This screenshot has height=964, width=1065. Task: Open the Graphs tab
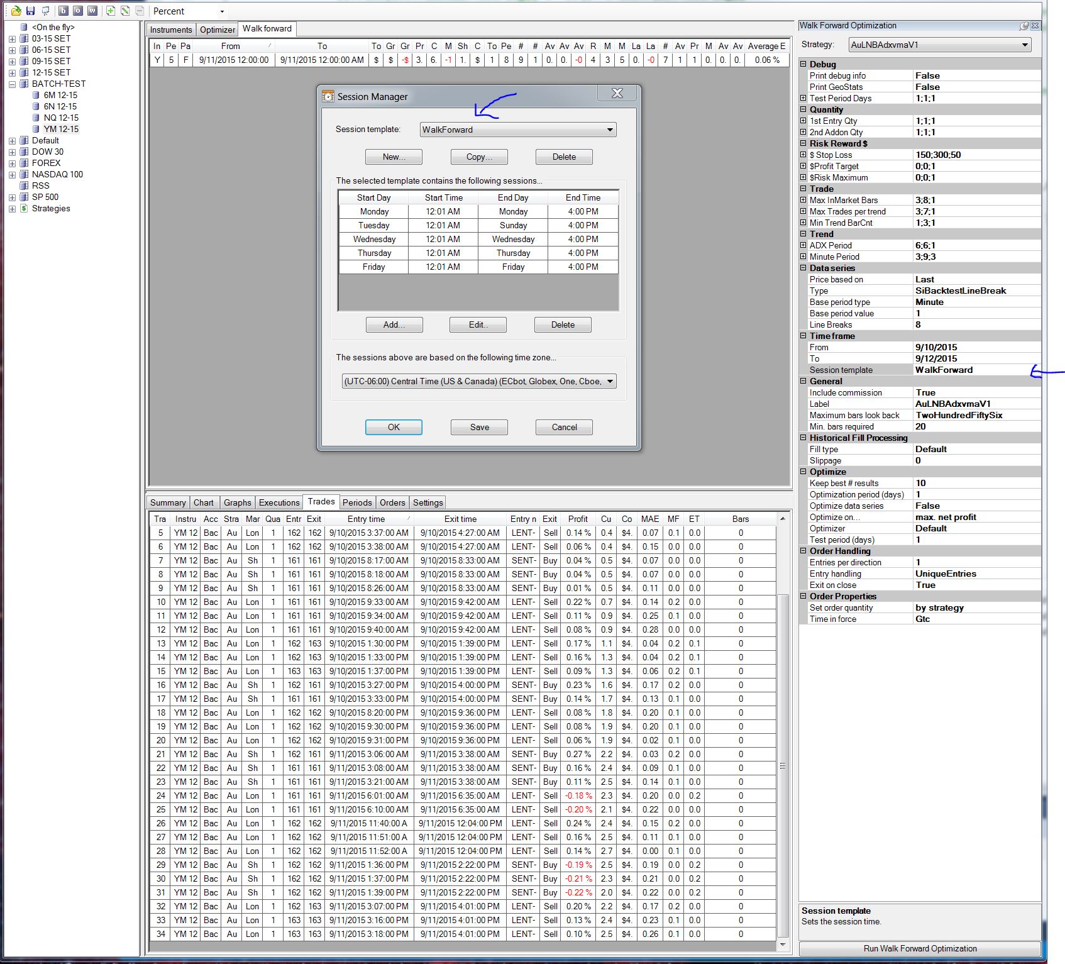238,502
